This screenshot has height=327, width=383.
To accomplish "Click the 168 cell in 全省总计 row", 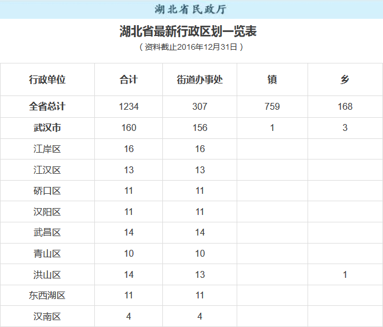I will (x=345, y=106).
